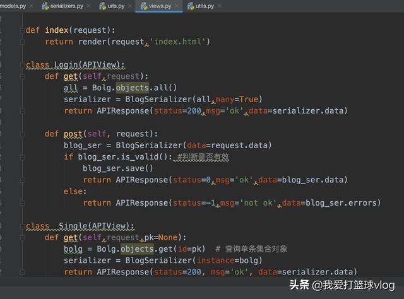Screen dimensions: 404x299
Task: Collapse the class Login fold marker
Action: click(x=23, y=65)
